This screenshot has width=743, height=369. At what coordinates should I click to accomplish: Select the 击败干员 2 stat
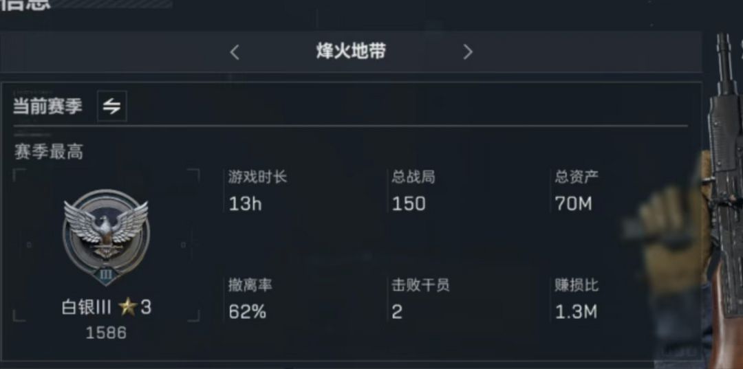point(420,299)
